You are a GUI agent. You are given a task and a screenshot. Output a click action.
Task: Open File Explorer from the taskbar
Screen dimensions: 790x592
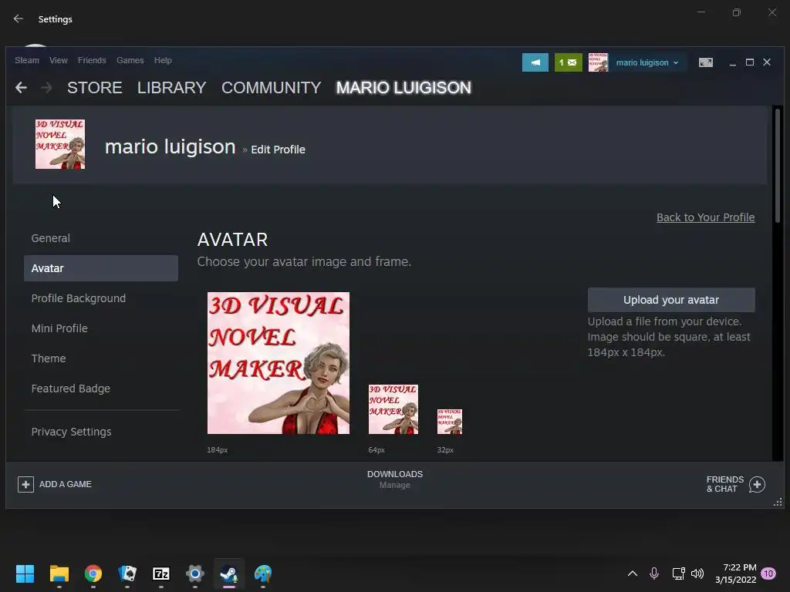59,573
